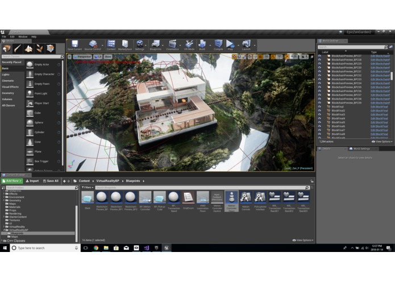The image size is (395, 281).
Task: Click the rotate gizmo icon in the viewport toolbar
Action: pos(239,57)
